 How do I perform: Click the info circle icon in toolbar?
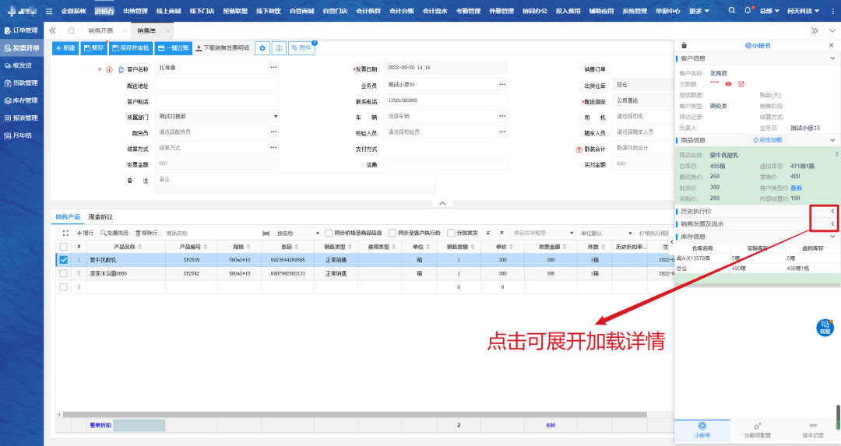[x=279, y=48]
